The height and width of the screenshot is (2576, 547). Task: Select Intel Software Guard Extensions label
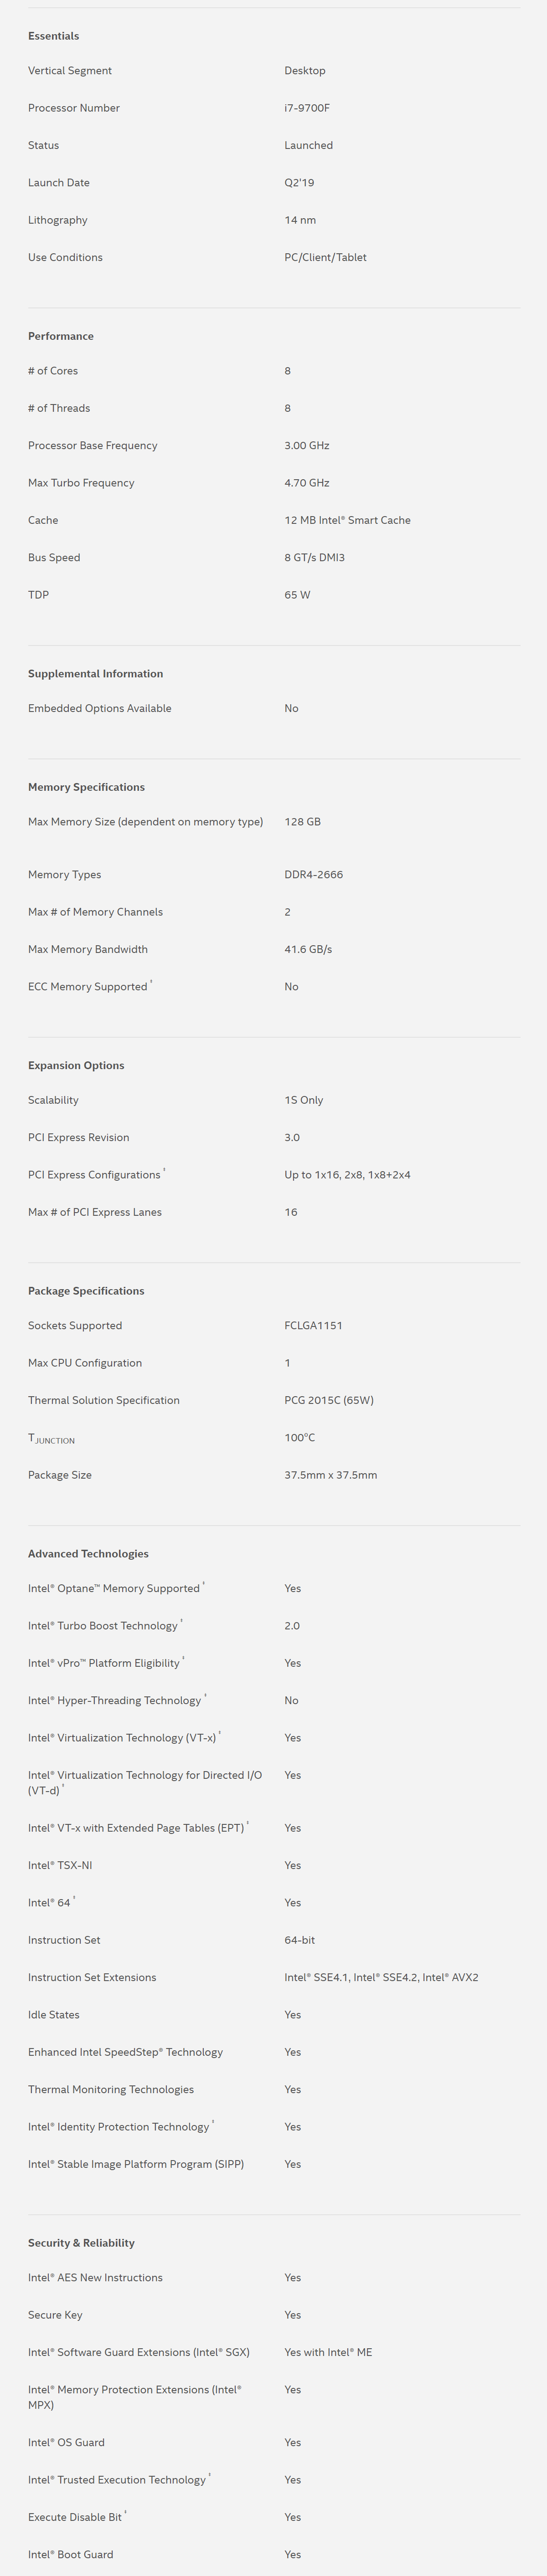[x=139, y=2353]
